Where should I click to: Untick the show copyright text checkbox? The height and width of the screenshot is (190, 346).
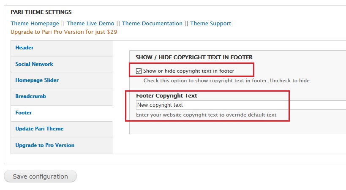[x=139, y=71]
